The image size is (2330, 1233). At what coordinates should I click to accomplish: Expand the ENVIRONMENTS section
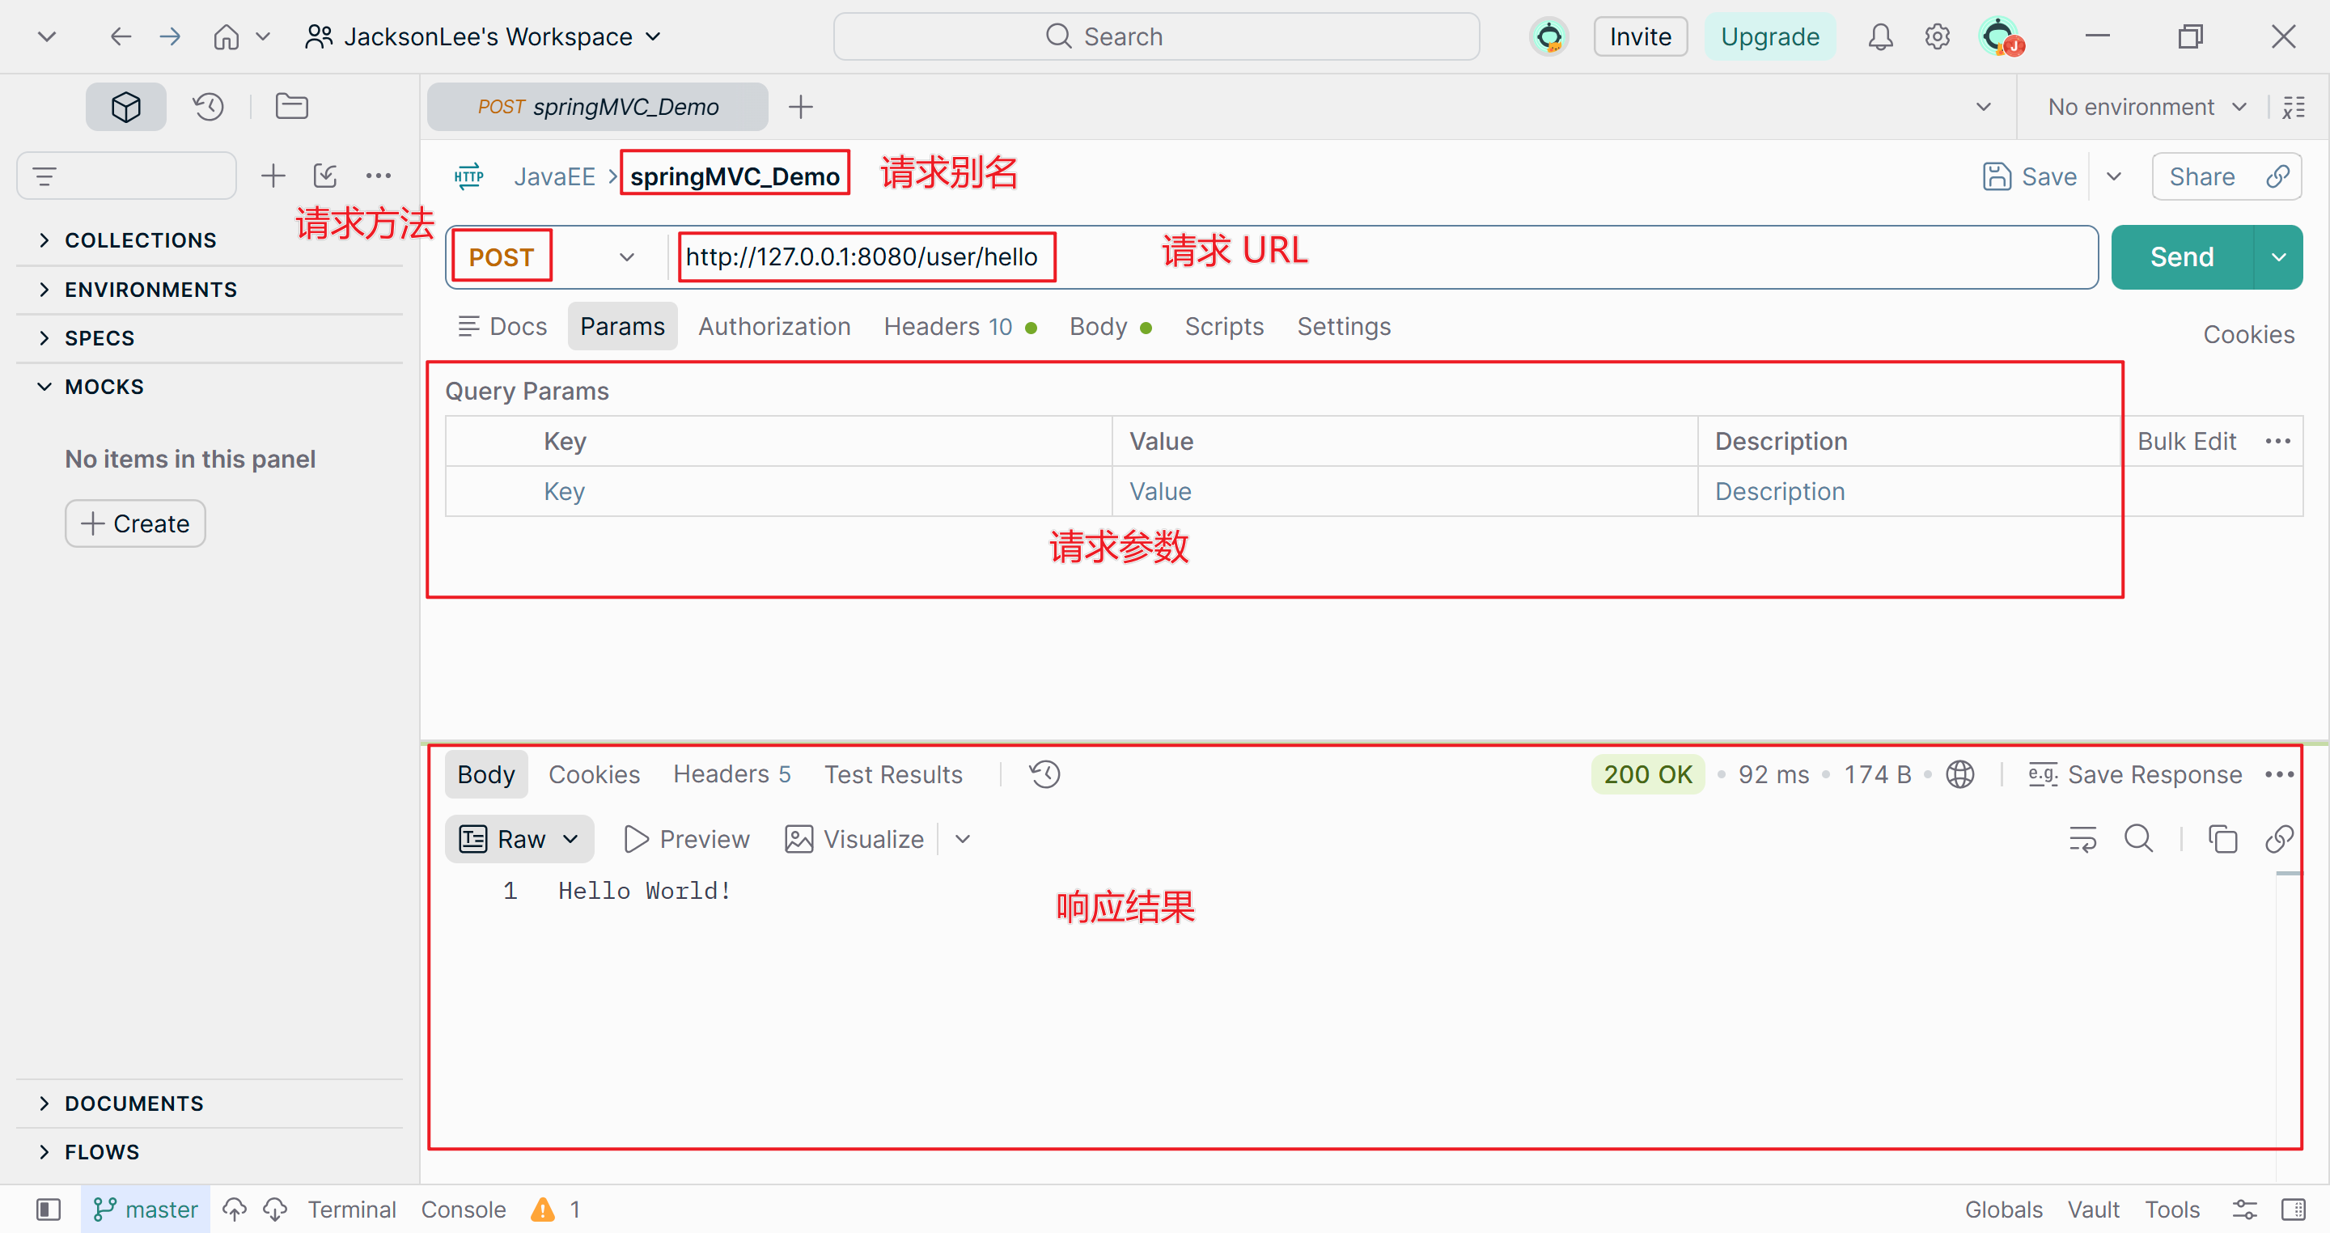[150, 290]
